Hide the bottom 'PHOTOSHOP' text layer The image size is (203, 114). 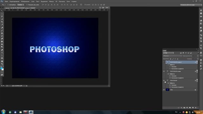pyautogui.click(x=164, y=80)
